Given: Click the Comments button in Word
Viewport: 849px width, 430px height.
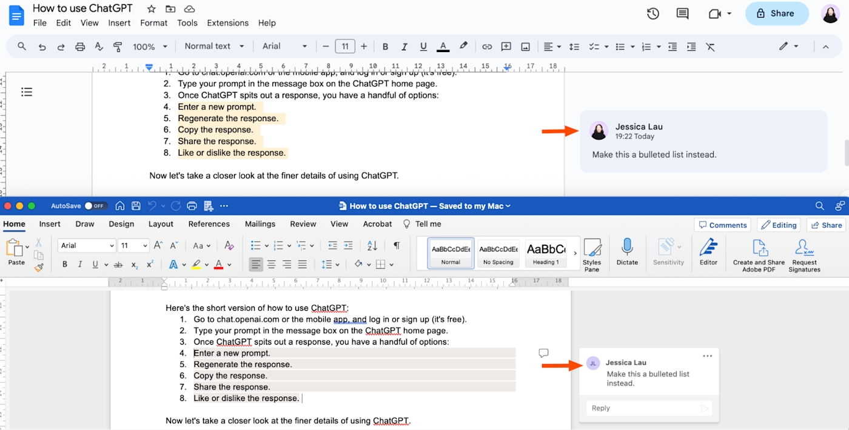Looking at the screenshot, I should click(x=722, y=225).
